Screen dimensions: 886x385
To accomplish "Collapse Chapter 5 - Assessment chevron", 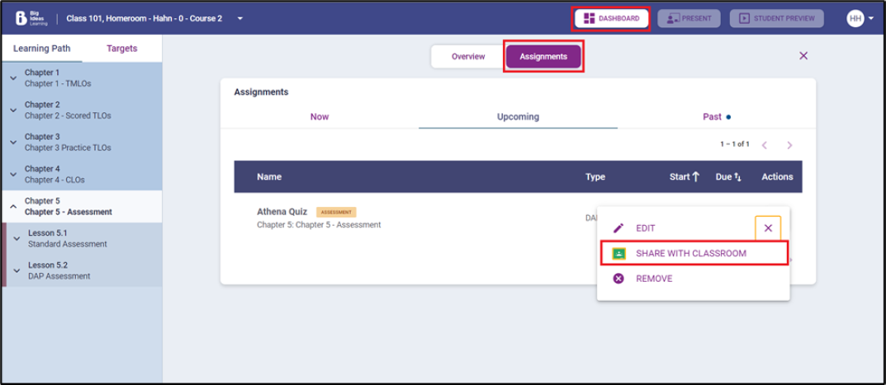I will pyautogui.click(x=13, y=207).
